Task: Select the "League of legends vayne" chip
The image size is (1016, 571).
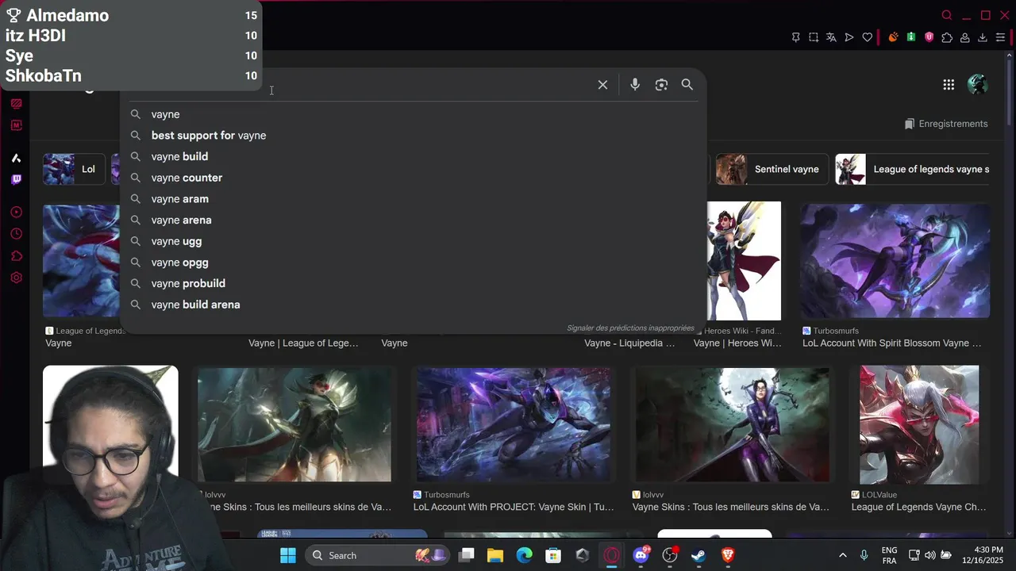Action: (913, 169)
